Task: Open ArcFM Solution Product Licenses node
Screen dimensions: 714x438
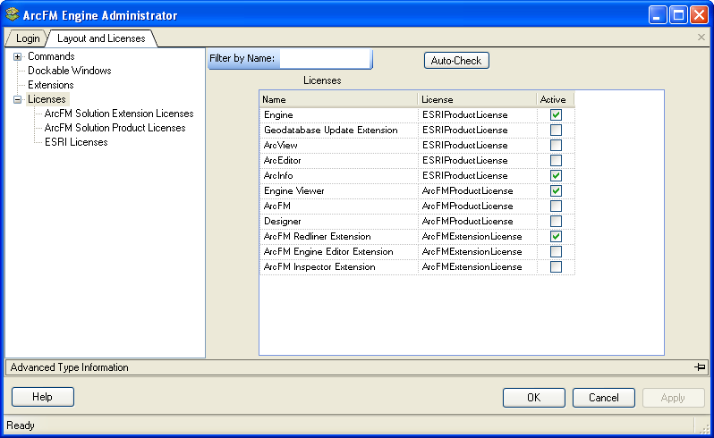Action: pos(115,128)
